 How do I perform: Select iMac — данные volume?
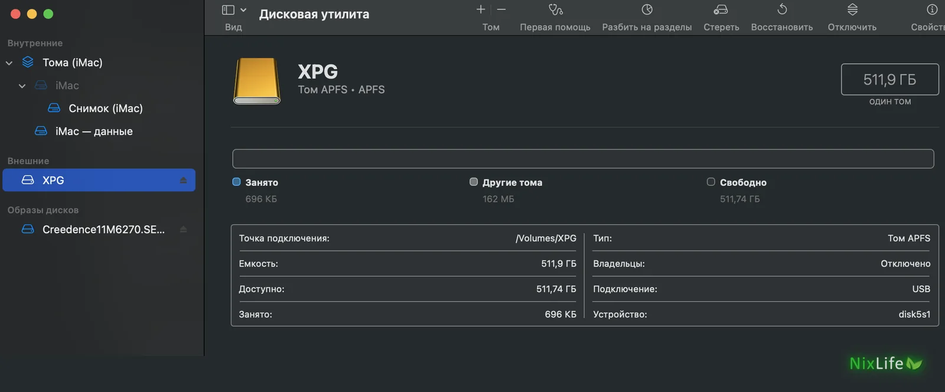tap(94, 132)
